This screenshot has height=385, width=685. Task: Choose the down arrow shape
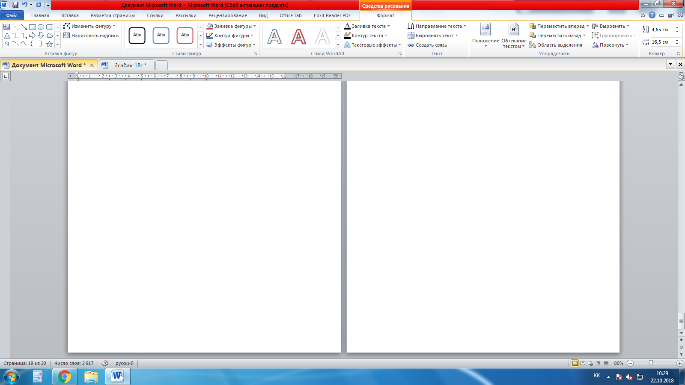point(41,36)
